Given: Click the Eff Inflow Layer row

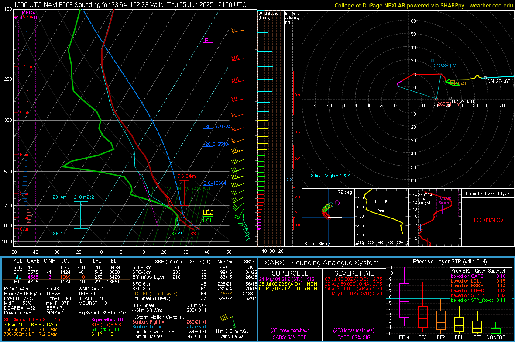Looking at the screenshot, I should click(195, 277).
